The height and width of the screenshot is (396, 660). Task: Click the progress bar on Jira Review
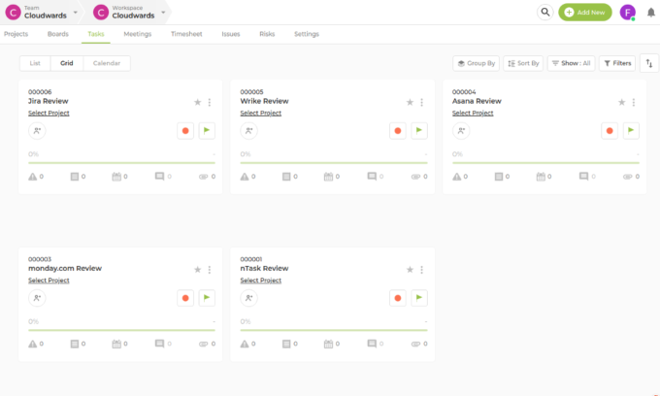tap(121, 162)
